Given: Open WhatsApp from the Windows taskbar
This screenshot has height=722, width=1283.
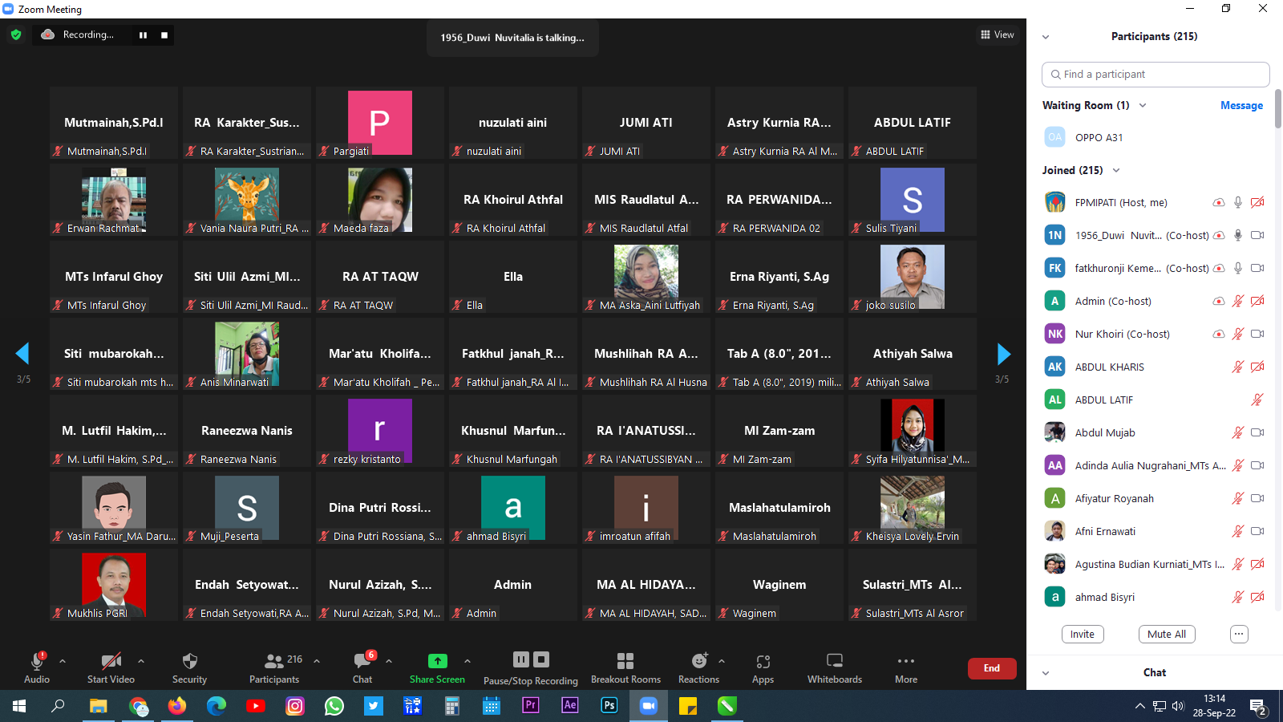Looking at the screenshot, I should click(x=334, y=706).
